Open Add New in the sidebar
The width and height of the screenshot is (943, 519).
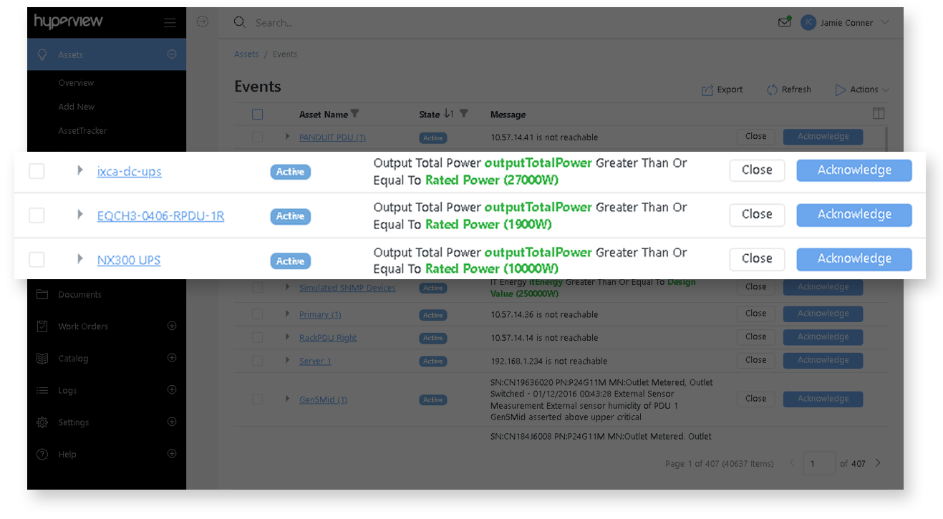pyautogui.click(x=77, y=107)
